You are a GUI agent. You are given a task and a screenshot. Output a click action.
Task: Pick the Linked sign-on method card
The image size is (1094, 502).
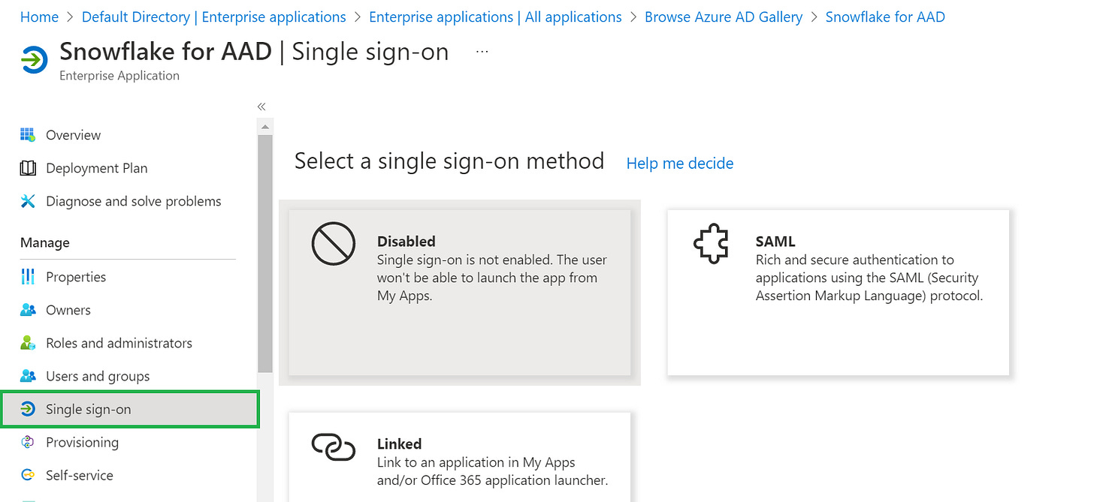[459, 456]
